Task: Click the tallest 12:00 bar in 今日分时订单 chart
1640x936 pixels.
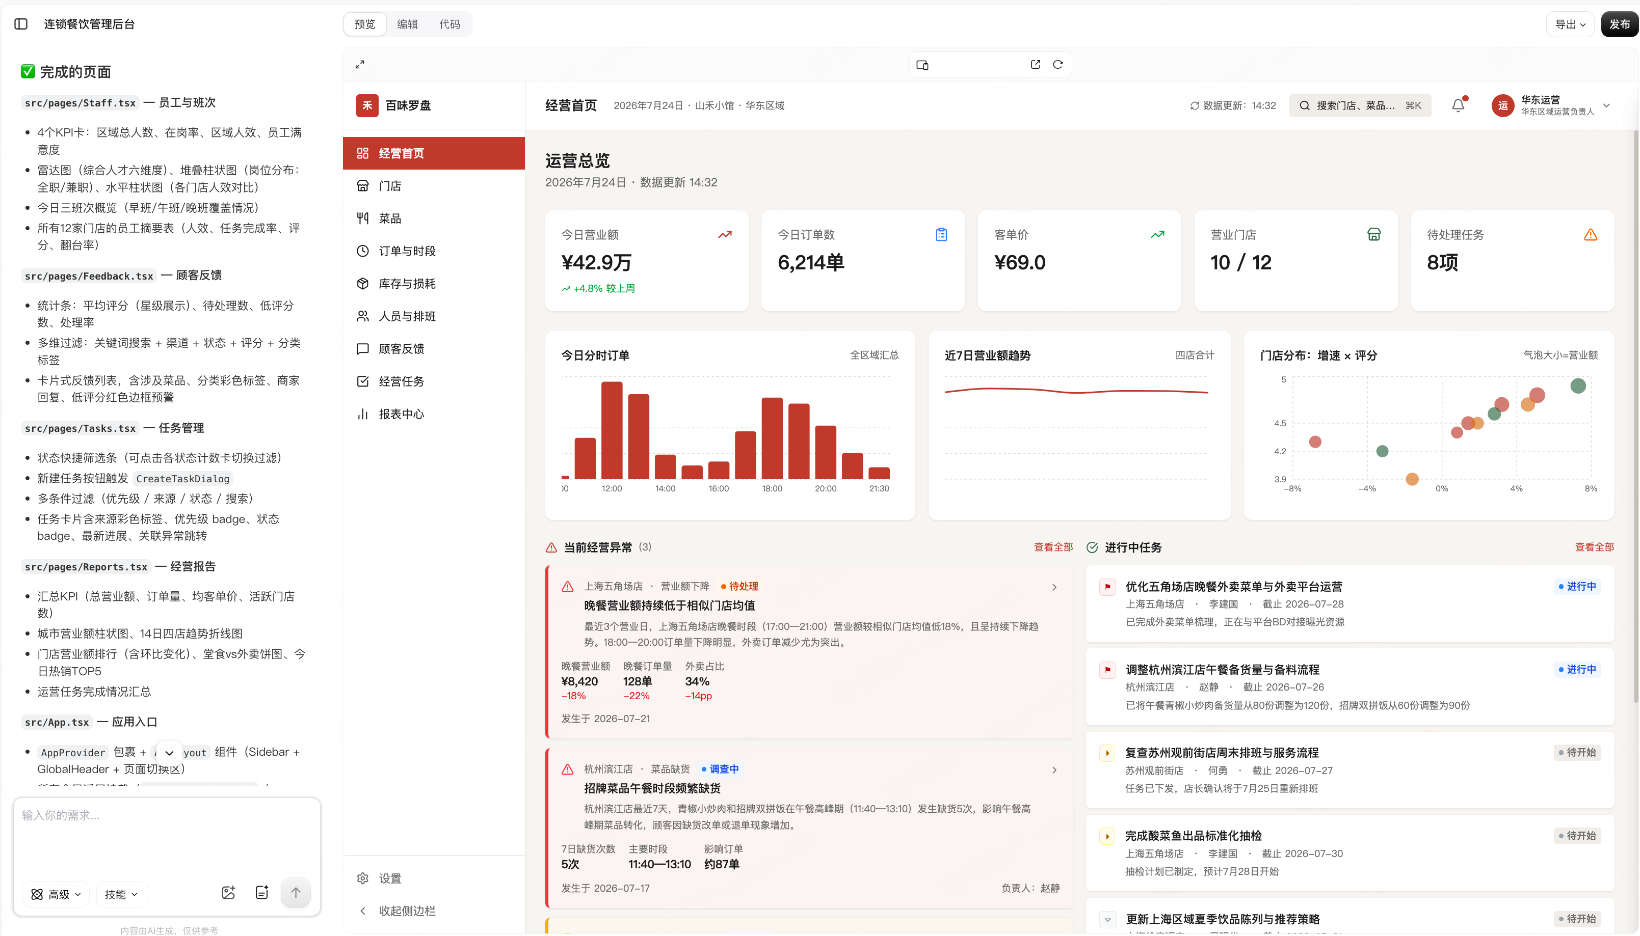Action: point(612,431)
